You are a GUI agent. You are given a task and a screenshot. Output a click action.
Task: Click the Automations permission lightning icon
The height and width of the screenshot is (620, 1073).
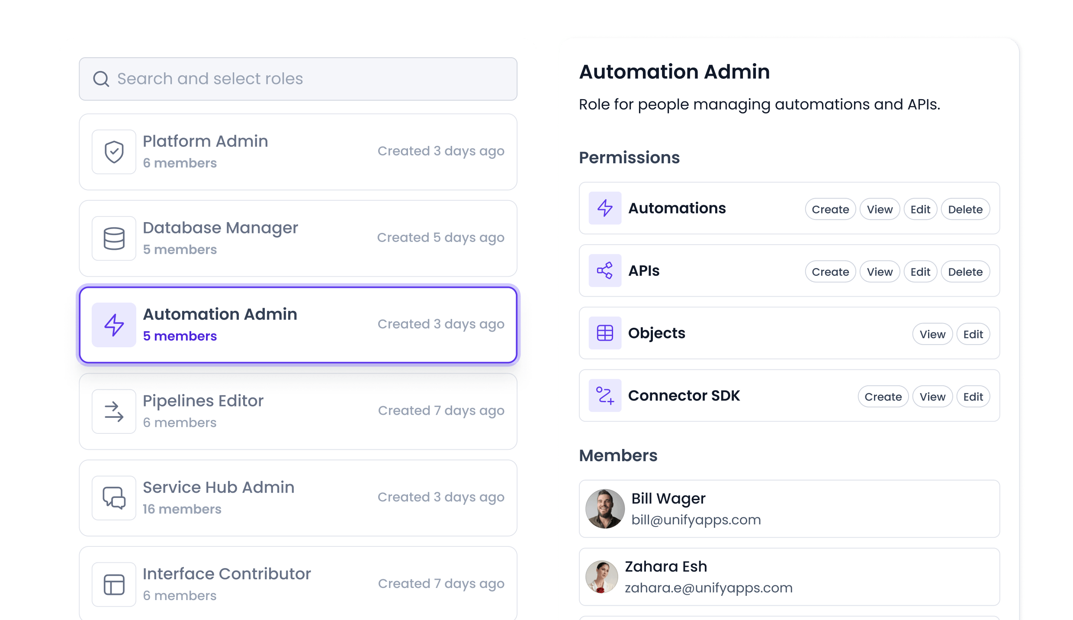[605, 209]
